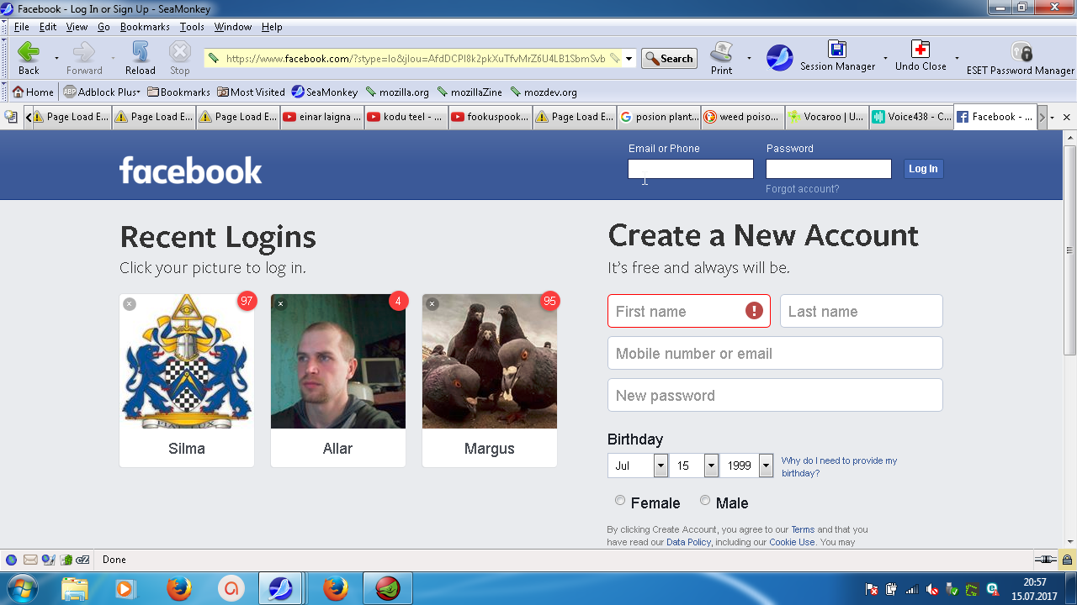The width and height of the screenshot is (1077, 605).
Task: Open the Edit menu
Action: pos(48,27)
